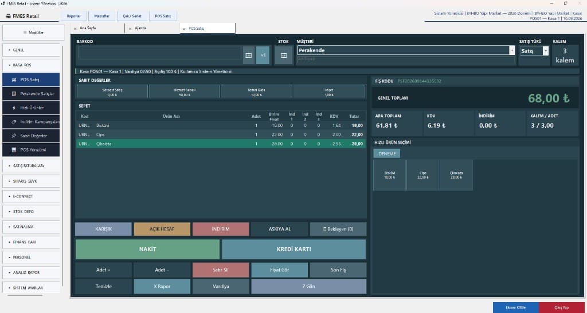This screenshot has height=313, width=587.
Task: Click the Sabit Değerler pin icon
Action: pos(14,136)
